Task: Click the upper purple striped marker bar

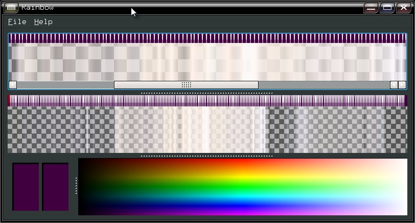Action: (x=207, y=38)
